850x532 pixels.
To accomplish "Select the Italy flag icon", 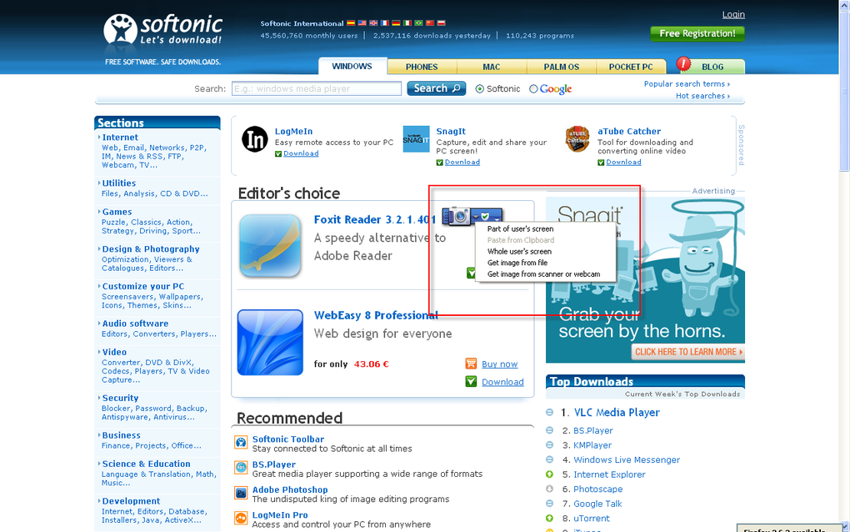I will [x=407, y=23].
